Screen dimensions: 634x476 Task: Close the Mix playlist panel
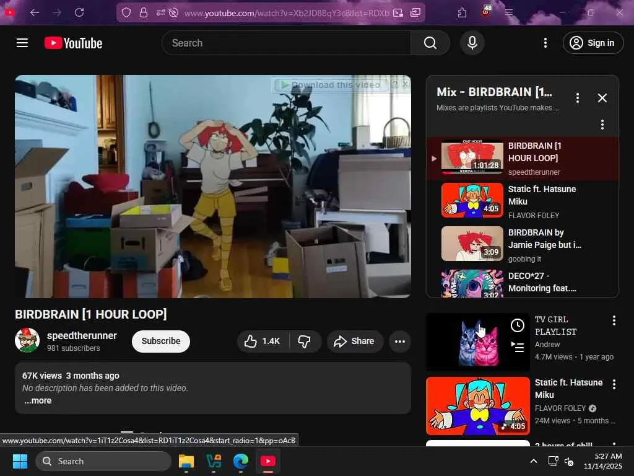[602, 98]
